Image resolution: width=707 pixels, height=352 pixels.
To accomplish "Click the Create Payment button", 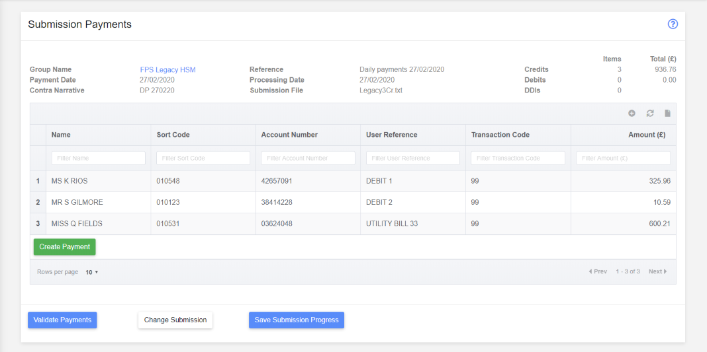I will pos(64,247).
